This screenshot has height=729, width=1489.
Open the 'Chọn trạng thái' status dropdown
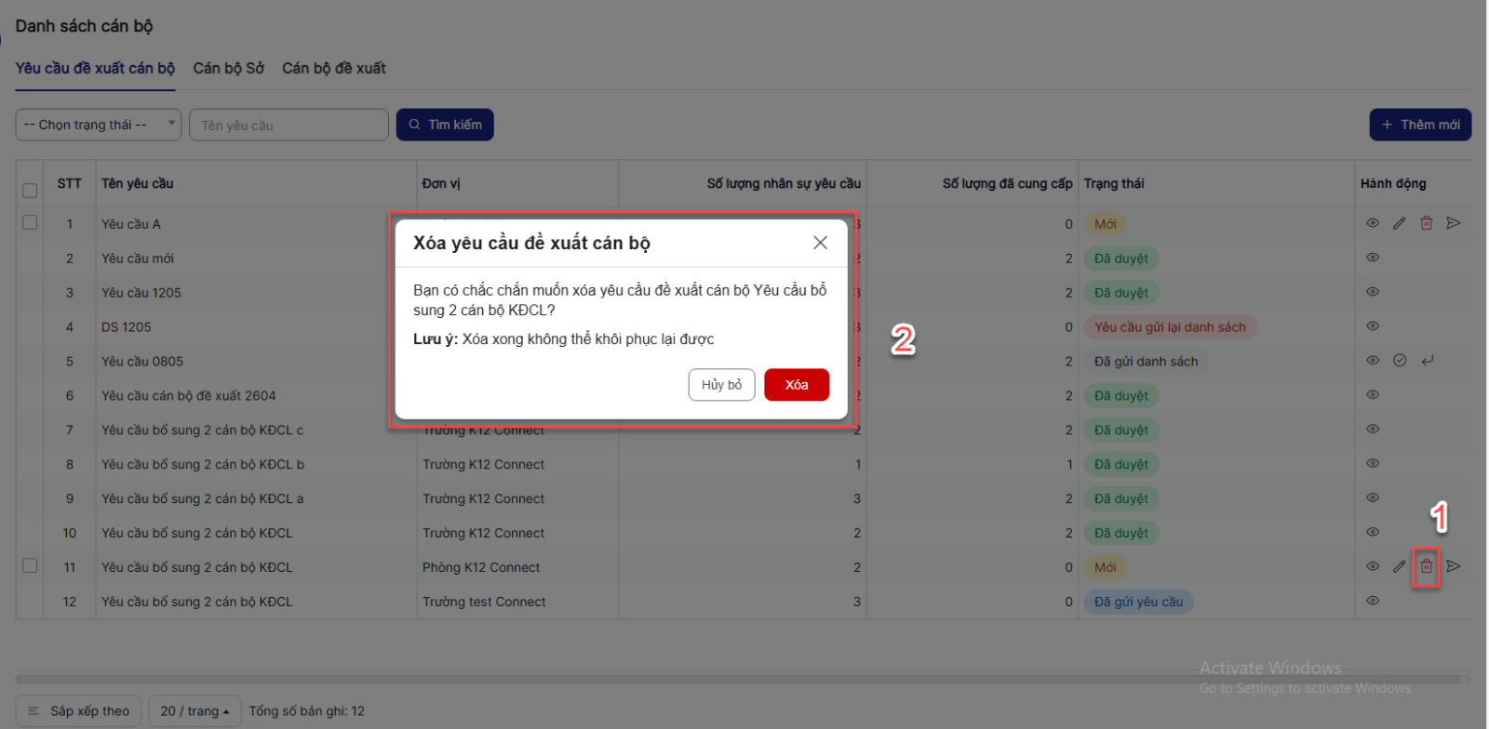click(98, 125)
